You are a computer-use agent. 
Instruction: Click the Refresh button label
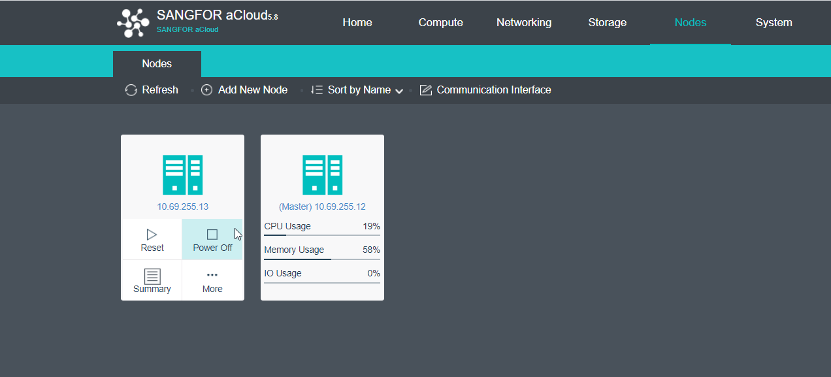[x=160, y=90]
